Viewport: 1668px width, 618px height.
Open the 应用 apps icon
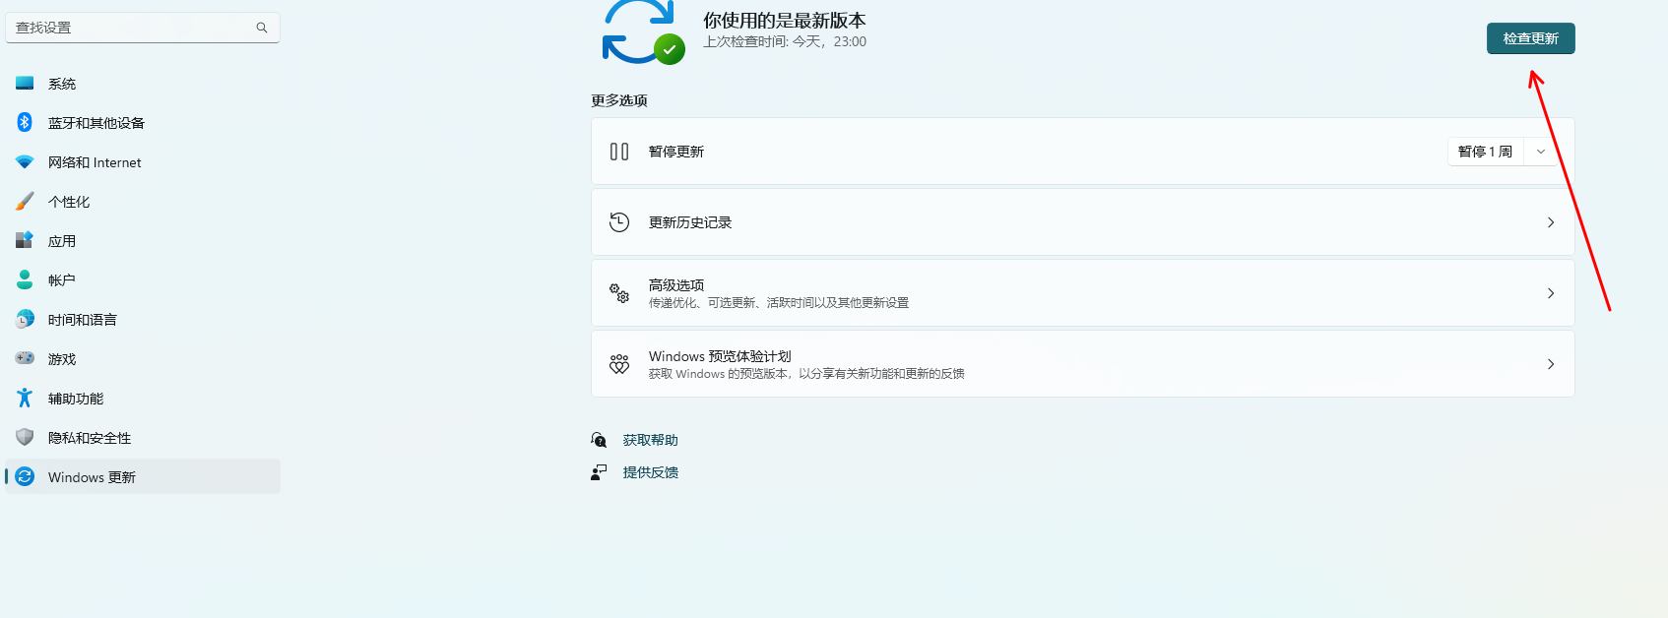coord(25,240)
